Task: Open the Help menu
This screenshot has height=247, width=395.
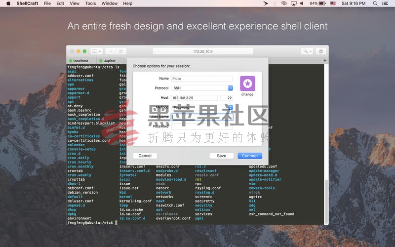Action: (x=127, y=3)
